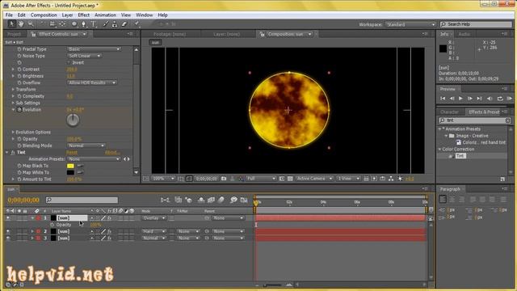The height and width of the screenshot is (291, 517).
Task: Click the Map Black To yellow swatch
Action: (70, 166)
